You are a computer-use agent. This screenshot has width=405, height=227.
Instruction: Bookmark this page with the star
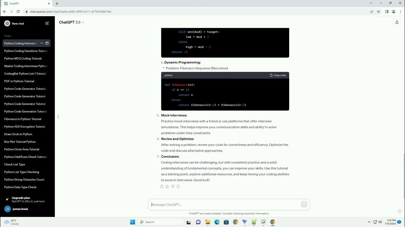pos(378,12)
